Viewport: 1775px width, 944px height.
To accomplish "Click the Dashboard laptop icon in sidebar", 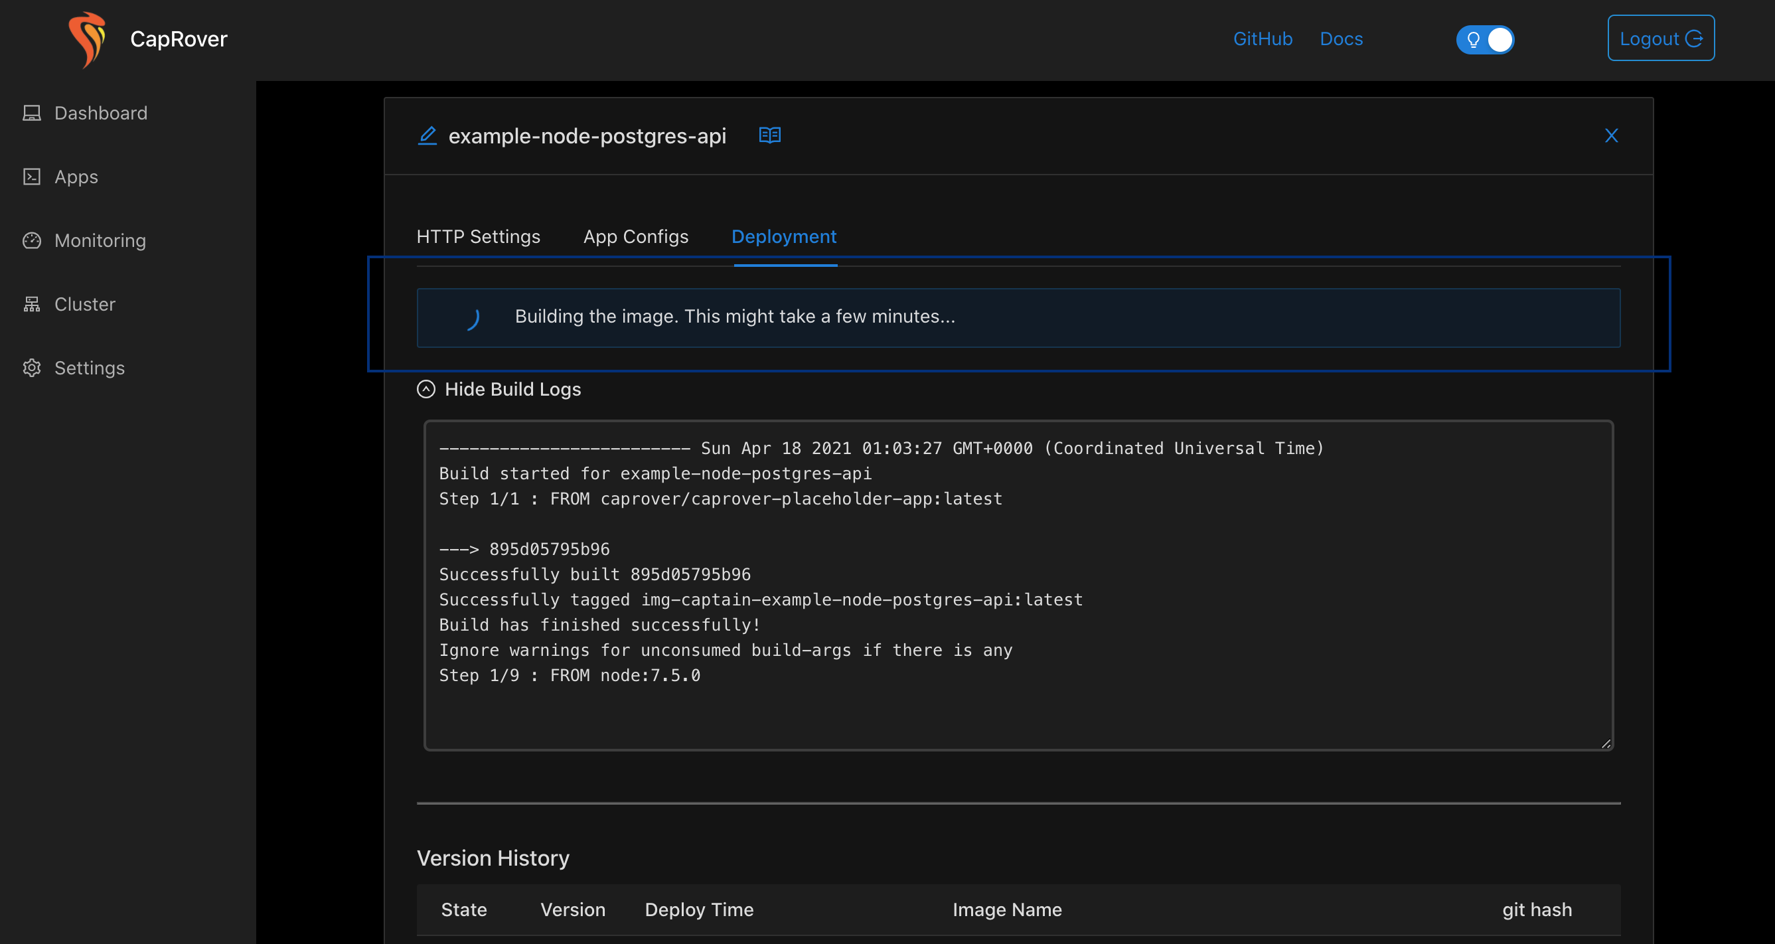I will (x=32, y=113).
